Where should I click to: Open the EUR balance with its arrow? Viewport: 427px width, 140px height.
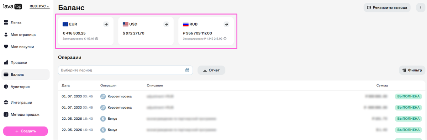106,24
